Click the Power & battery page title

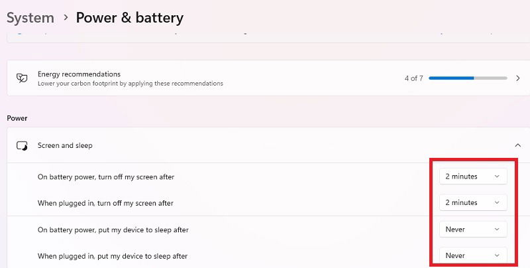pos(130,18)
